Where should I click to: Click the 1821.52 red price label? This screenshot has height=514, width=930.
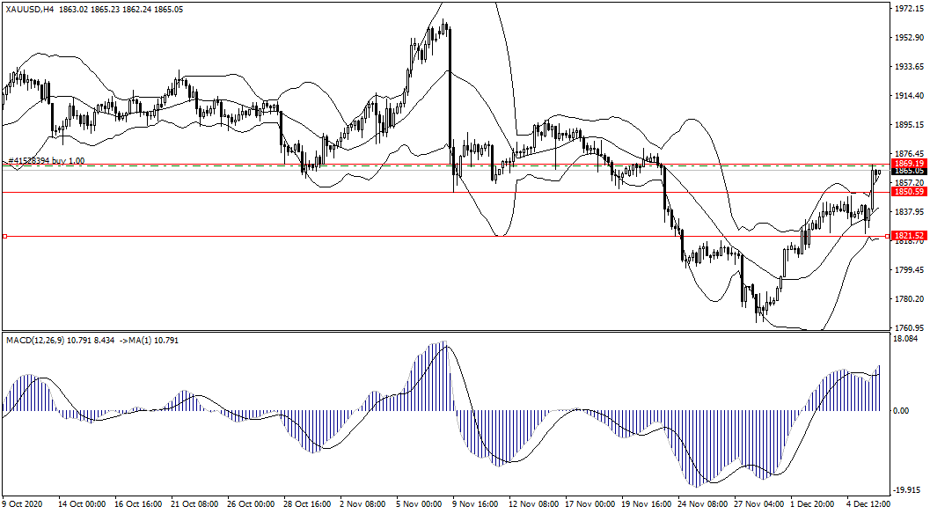907,236
